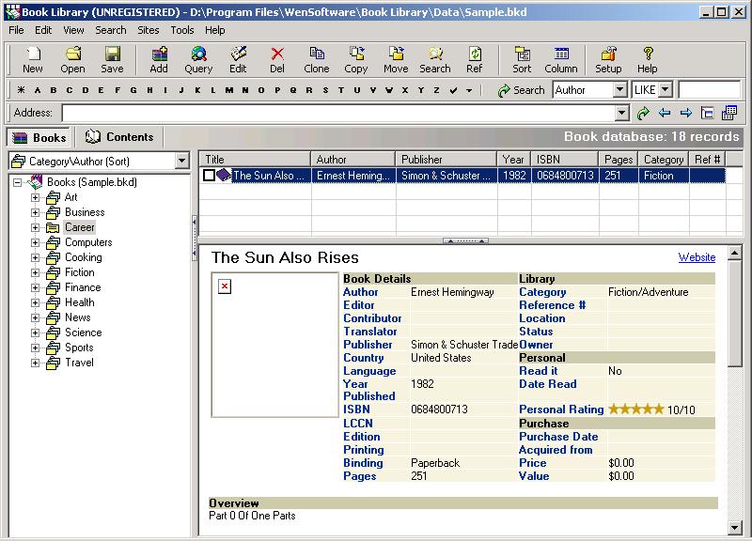Open the Sort tool
This screenshot has height=541, width=752.
(x=522, y=60)
